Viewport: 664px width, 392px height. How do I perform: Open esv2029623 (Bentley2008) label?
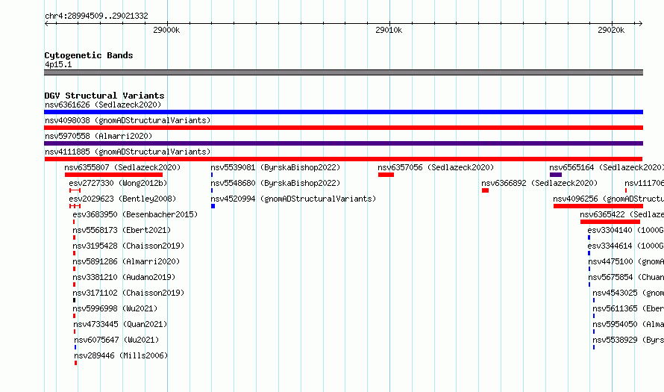pyautogui.click(x=122, y=199)
